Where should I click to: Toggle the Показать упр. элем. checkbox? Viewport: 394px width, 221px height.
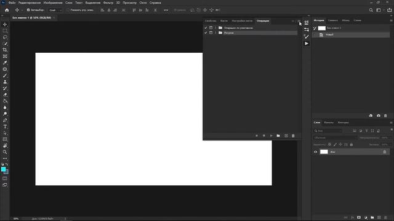[x=68, y=10]
